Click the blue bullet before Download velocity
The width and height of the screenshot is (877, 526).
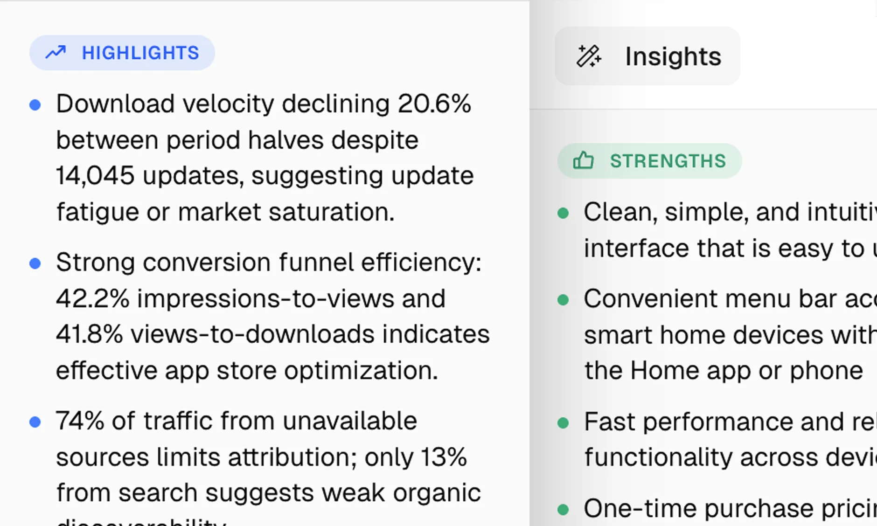(35, 105)
